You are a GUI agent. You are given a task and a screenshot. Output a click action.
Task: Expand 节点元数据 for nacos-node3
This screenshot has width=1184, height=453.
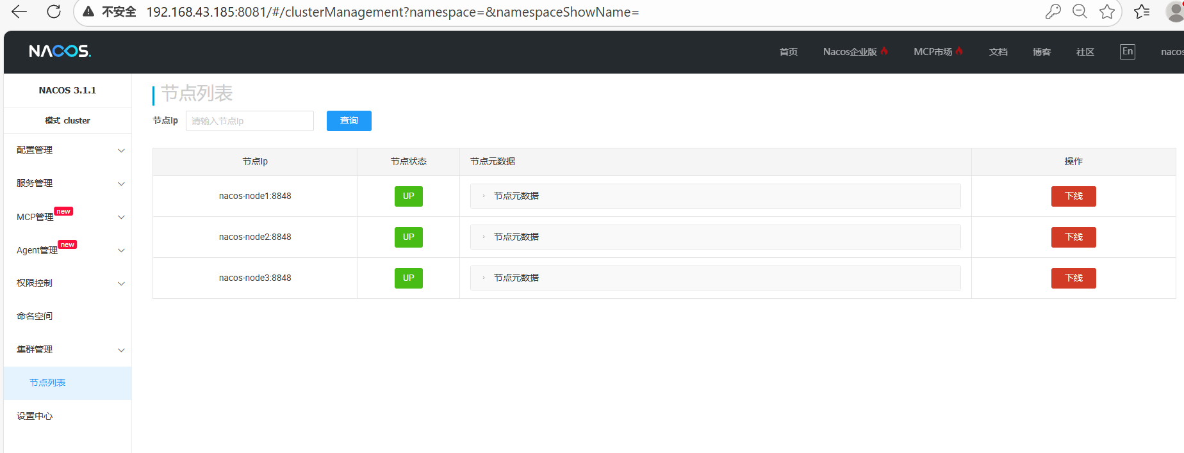tap(716, 278)
